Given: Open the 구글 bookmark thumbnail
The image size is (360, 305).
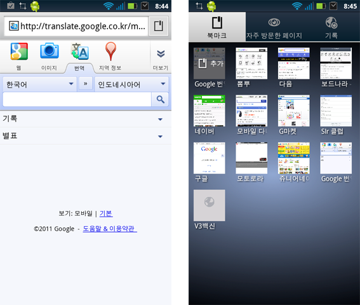Looking at the screenshot, I should [x=209, y=158].
